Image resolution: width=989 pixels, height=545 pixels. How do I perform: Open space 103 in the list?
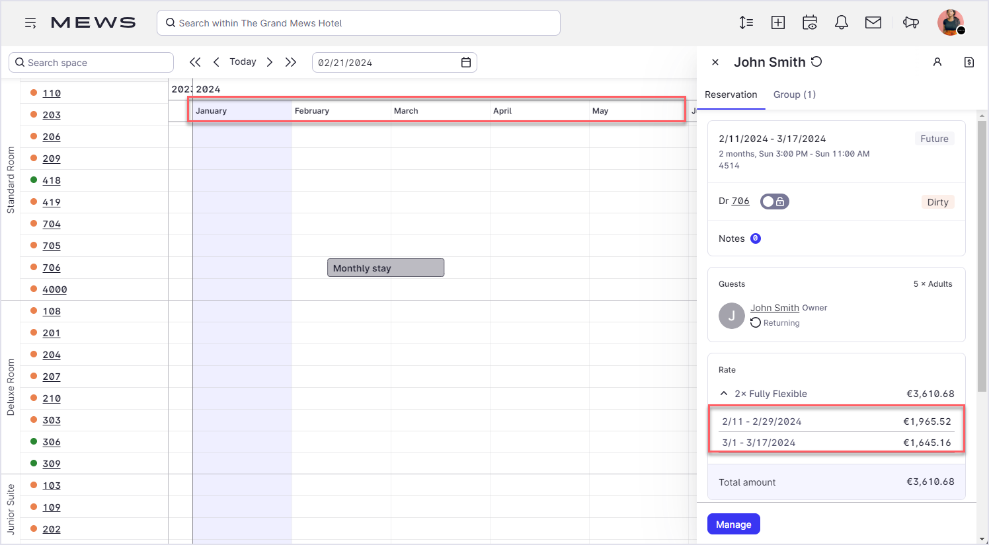point(52,486)
